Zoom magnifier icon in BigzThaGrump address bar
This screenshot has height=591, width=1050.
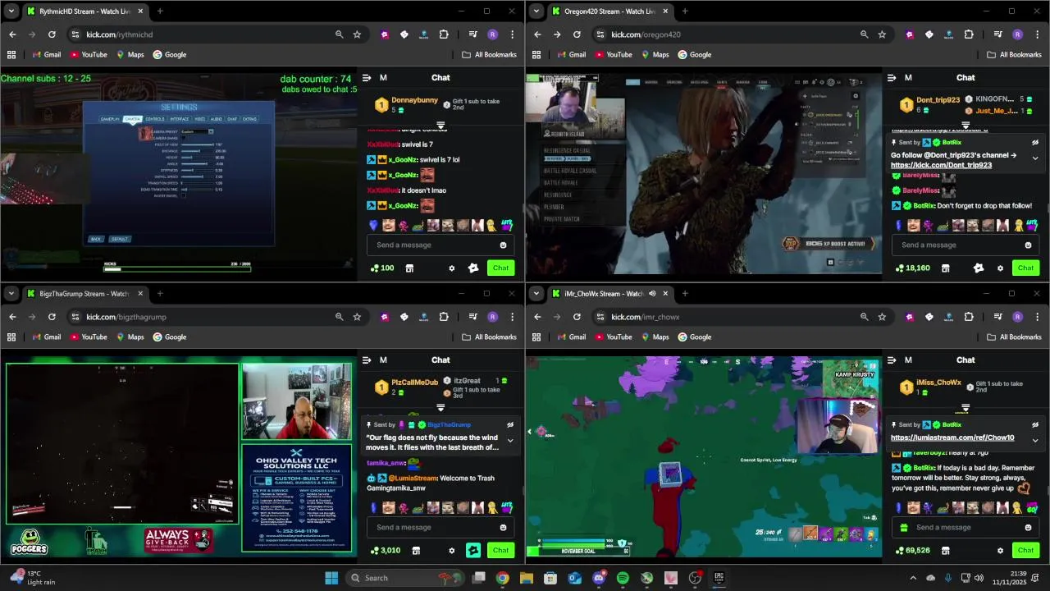(x=339, y=317)
